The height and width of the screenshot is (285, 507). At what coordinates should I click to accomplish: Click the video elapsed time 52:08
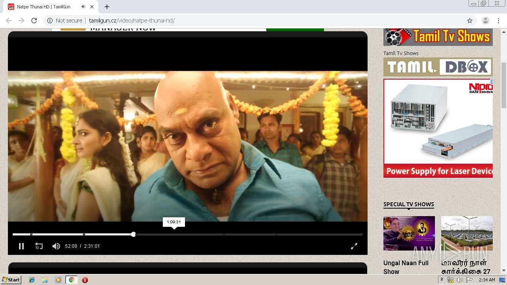pos(71,246)
